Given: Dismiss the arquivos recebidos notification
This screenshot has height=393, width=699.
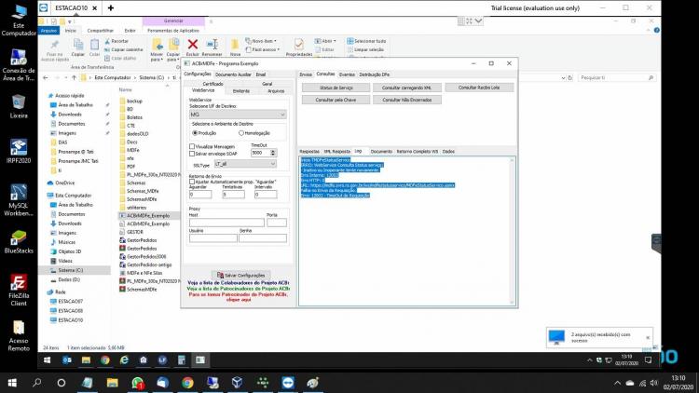Looking at the screenshot, I should coord(648,338).
